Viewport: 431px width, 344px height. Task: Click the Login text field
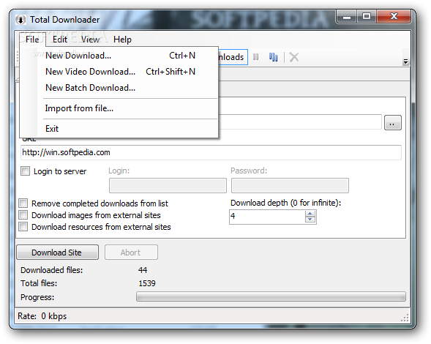(168, 185)
